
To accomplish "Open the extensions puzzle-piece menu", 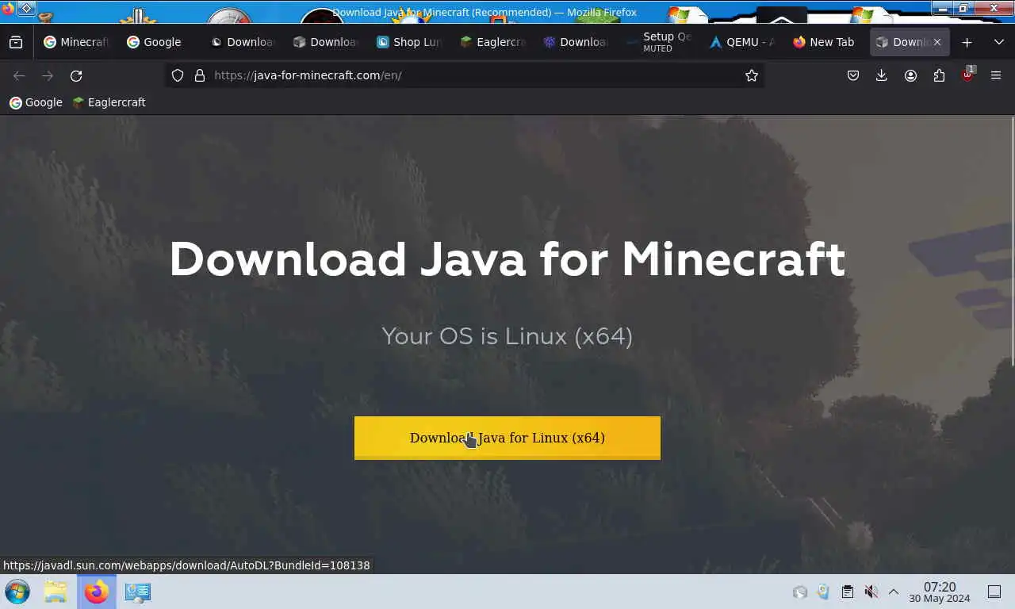I will click(x=939, y=75).
